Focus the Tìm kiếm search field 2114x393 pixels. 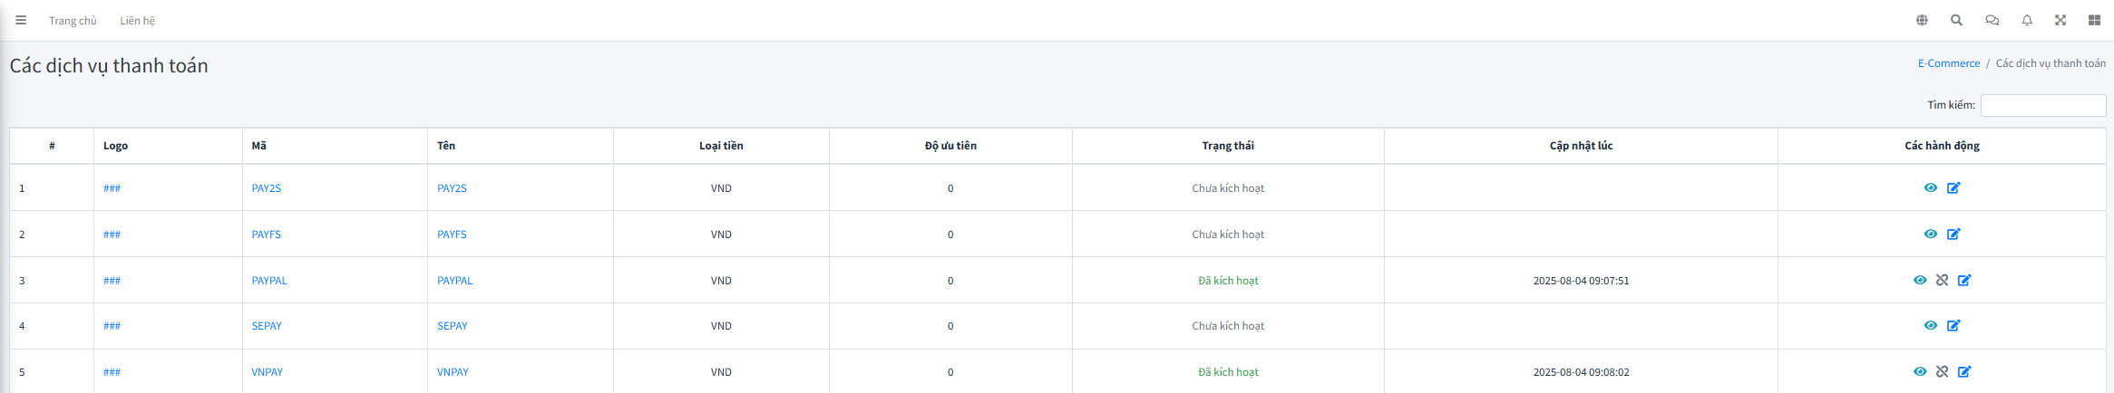pos(2042,105)
